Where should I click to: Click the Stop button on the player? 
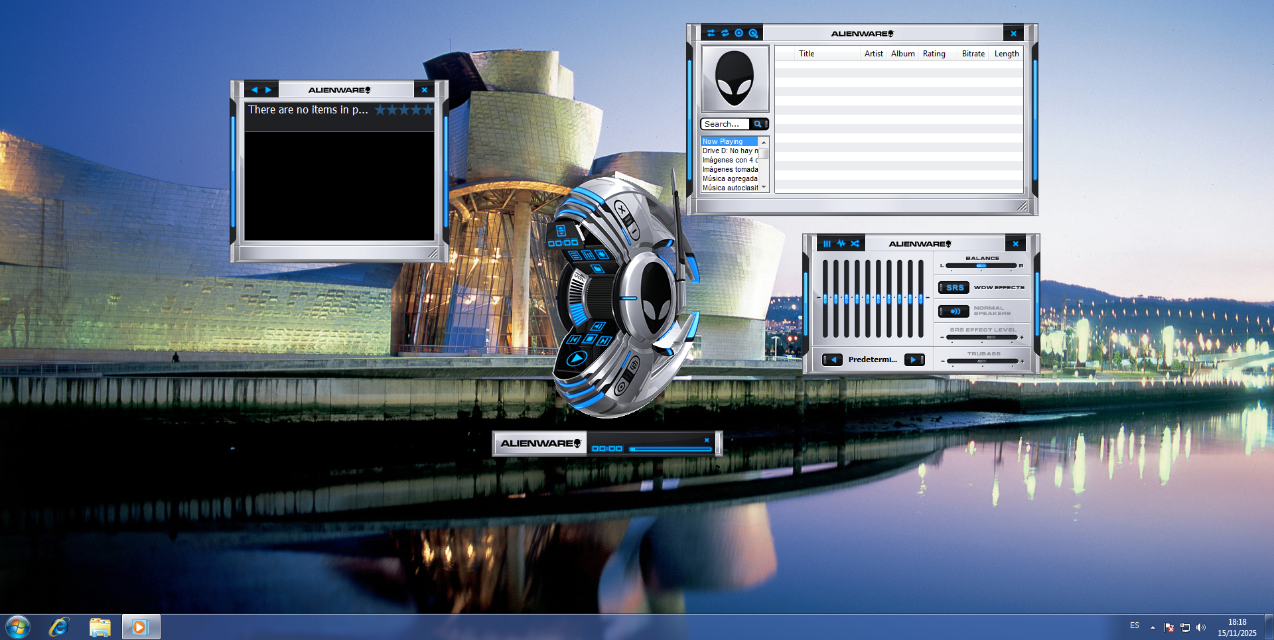click(x=589, y=339)
